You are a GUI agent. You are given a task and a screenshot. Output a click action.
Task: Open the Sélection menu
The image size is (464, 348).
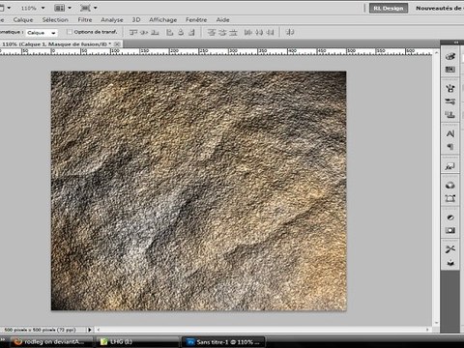(x=55, y=19)
